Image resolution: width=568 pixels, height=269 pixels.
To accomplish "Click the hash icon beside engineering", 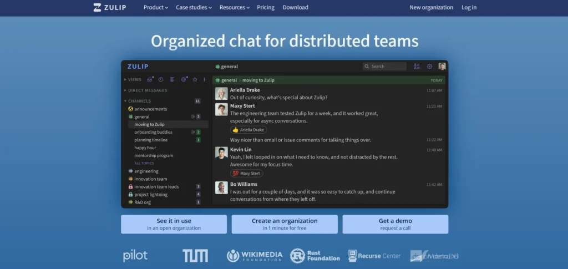I will click(130, 171).
